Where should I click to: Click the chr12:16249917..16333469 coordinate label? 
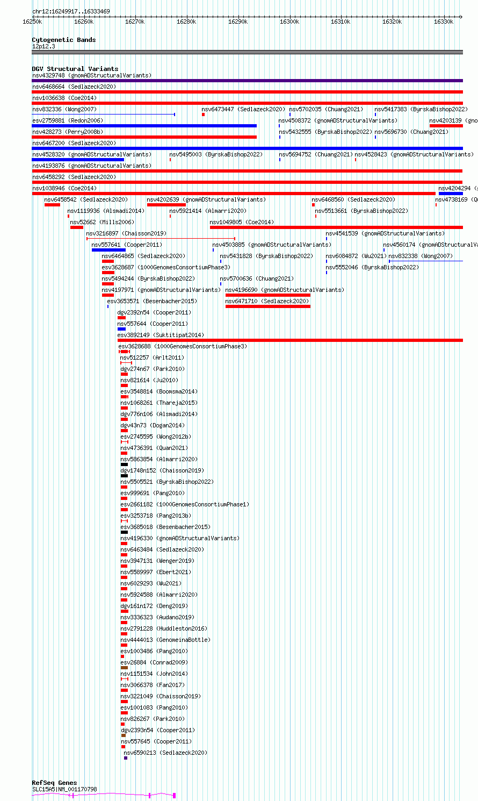click(x=71, y=11)
